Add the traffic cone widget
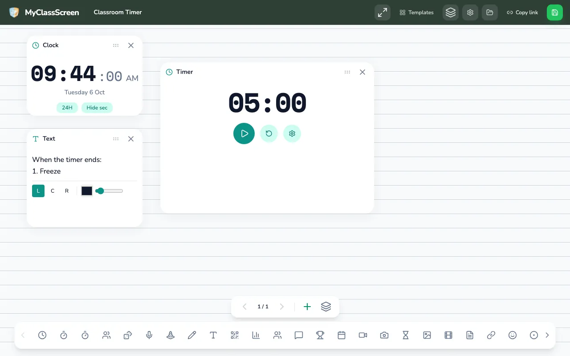 tap(171, 335)
